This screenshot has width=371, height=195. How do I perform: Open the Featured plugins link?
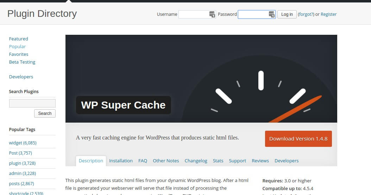pyautogui.click(x=18, y=39)
